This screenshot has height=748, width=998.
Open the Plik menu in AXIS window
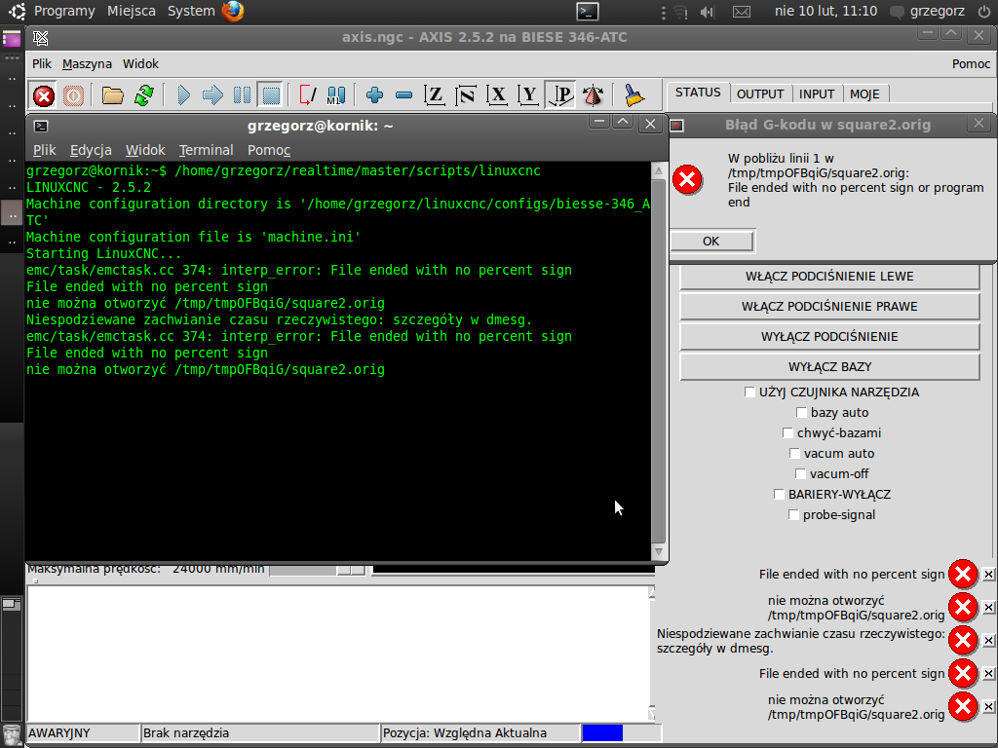click(x=41, y=63)
